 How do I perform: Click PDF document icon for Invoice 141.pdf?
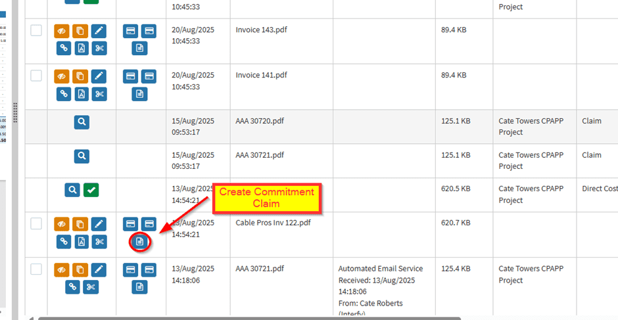point(81,93)
